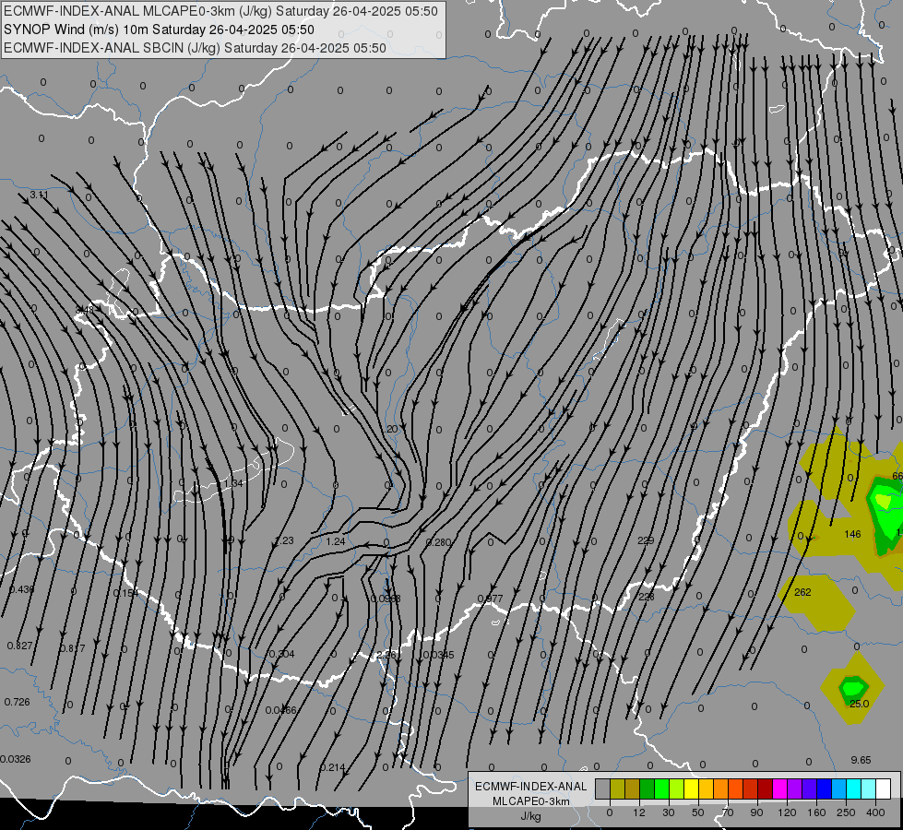Click the map value '2.36'
The image size is (903, 830).
point(386,655)
